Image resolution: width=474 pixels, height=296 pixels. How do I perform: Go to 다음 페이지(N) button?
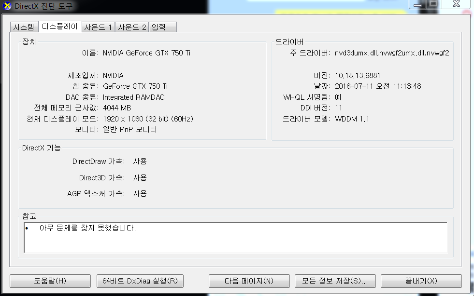(249, 281)
